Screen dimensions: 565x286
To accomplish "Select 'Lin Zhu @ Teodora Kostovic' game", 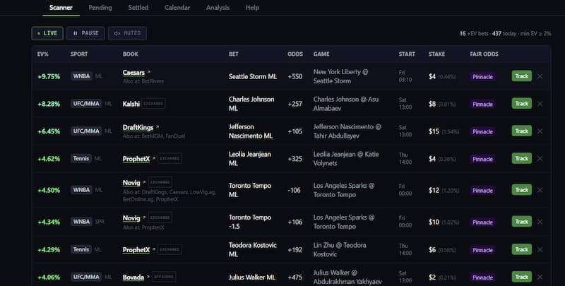I will pyautogui.click(x=340, y=249).
